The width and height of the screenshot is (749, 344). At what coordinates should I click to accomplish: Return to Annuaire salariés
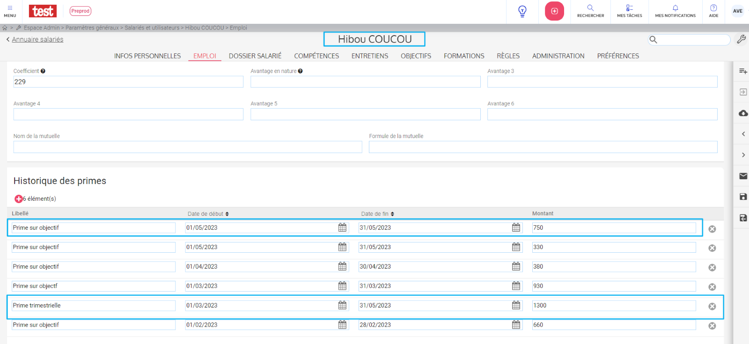[x=37, y=39]
